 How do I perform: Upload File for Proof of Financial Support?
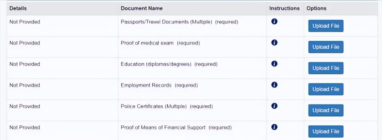pyautogui.click(x=326, y=131)
